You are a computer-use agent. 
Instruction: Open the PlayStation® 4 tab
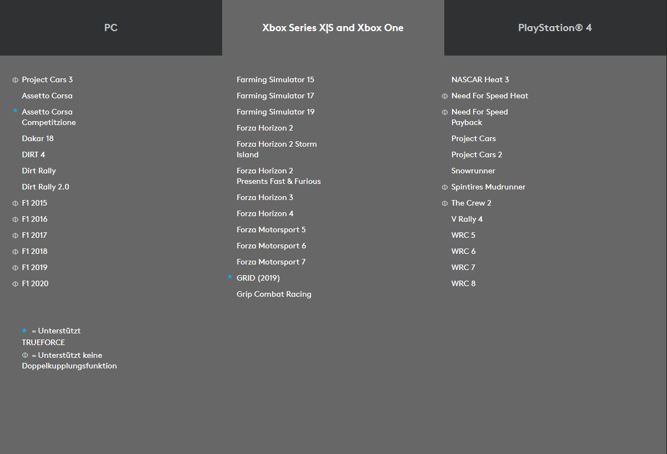[555, 28]
